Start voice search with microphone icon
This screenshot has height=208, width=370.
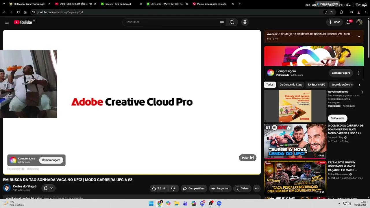(x=245, y=22)
